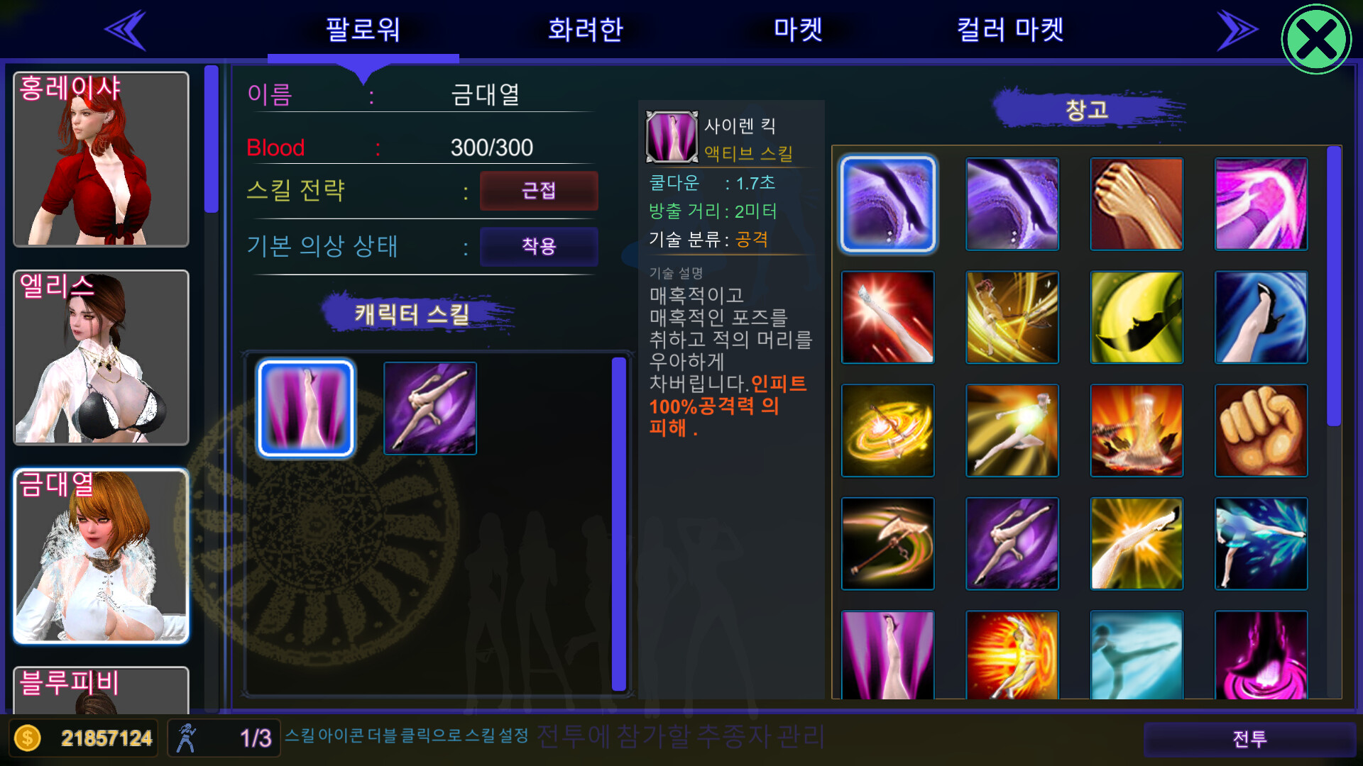The height and width of the screenshot is (766, 1363).
Task: Select the purple kick skill in character skills
Action: coord(430,409)
